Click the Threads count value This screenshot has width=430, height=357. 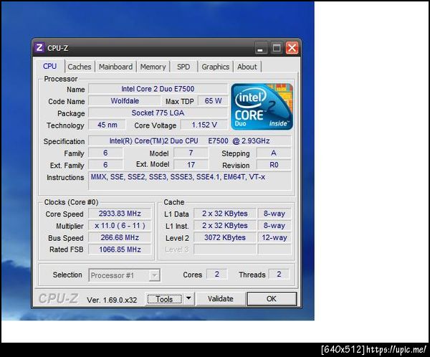coord(279,274)
